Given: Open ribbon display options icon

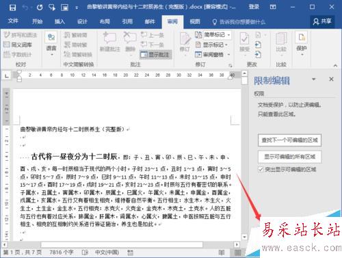Looking at the screenshot, I should click(x=273, y=7).
